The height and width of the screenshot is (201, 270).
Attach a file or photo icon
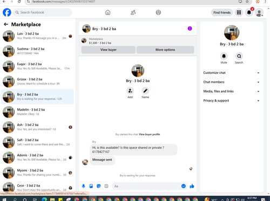click(91, 186)
